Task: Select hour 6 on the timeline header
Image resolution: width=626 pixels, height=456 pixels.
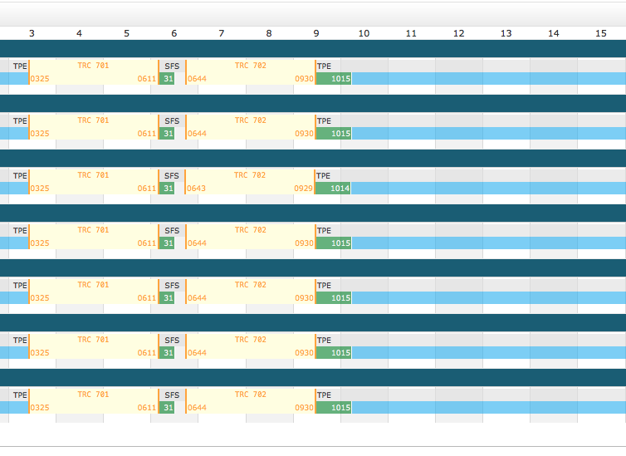Action: tap(174, 33)
